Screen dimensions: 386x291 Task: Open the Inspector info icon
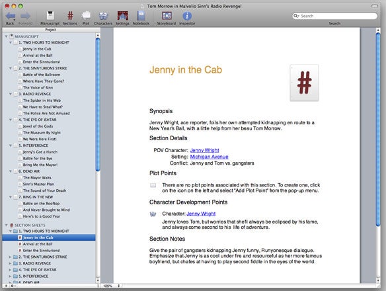pyautogui.click(x=187, y=16)
